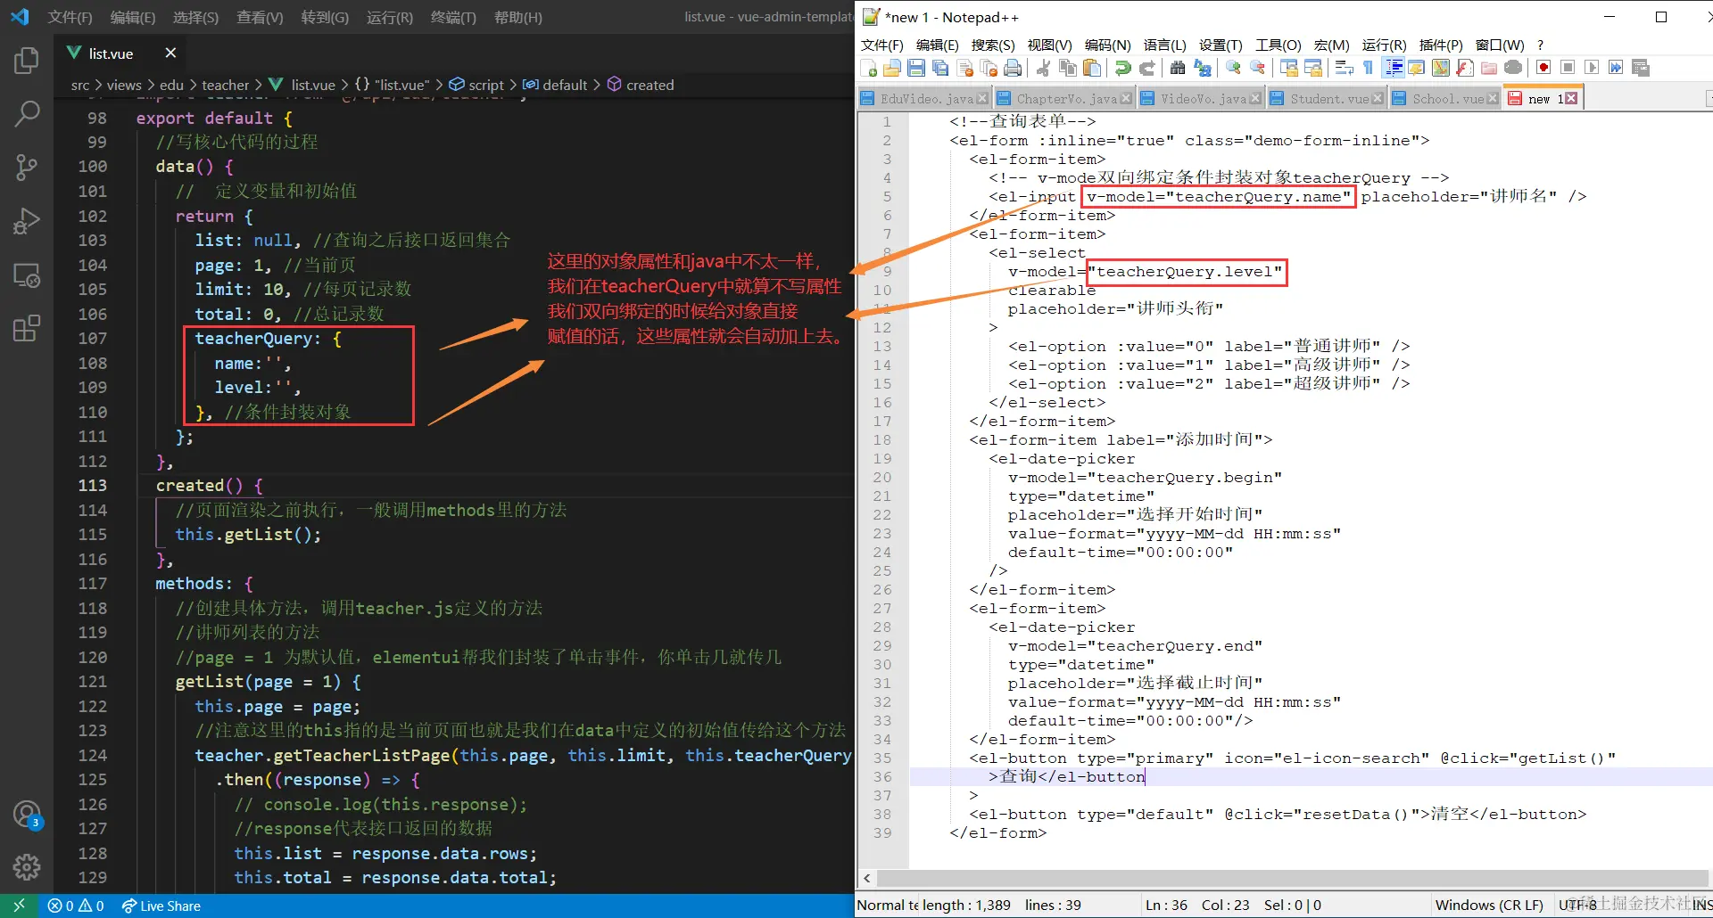The width and height of the screenshot is (1713, 918).
Task: Place cursor on 'this.getList();' line in VS Code
Action: tap(248, 535)
